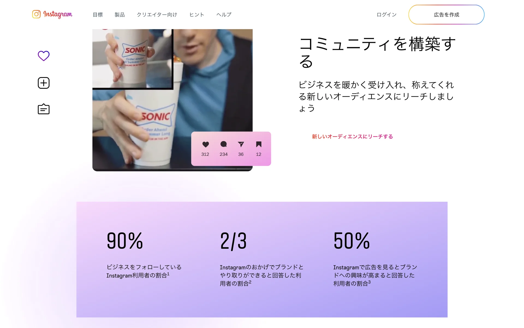Open the 目標 menu in the navigation bar
The width and height of the screenshot is (524, 328).
point(98,14)
